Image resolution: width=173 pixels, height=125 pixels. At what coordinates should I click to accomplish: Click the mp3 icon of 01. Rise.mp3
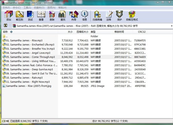point(4,40)
